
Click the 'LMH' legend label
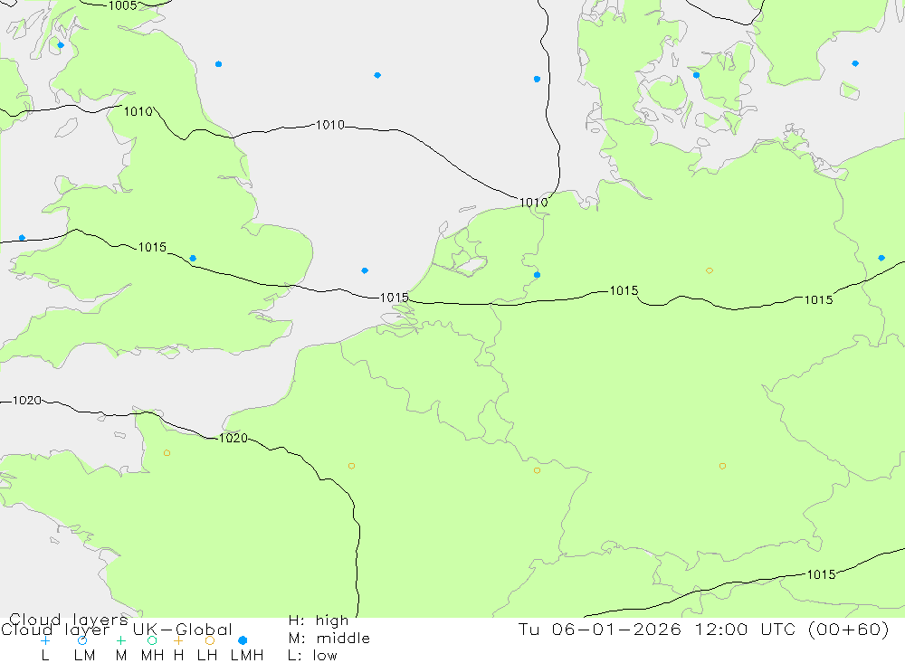(247, 656)
